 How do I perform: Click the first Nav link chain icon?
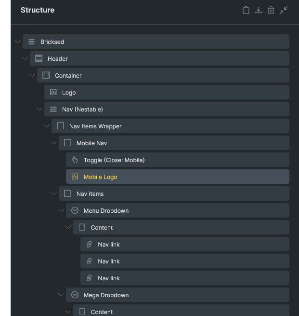tap(89, 244)
